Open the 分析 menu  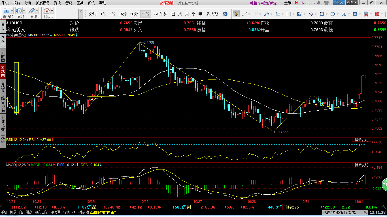(28, 3)
